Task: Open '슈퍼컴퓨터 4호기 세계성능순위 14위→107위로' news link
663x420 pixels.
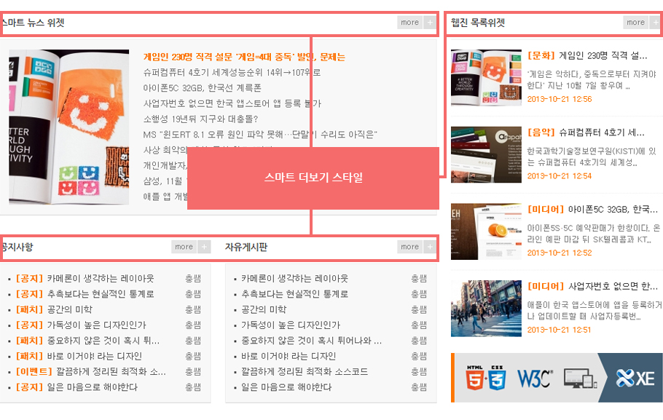Action: coord(232,73)
